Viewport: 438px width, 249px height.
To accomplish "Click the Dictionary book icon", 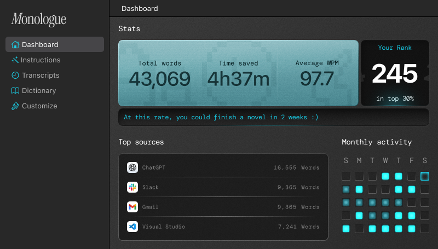I will click(x=15, y=91).
